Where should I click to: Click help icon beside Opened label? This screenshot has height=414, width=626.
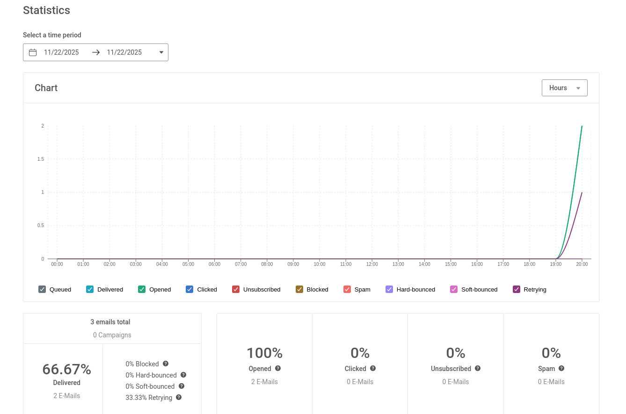pos(278,368)
